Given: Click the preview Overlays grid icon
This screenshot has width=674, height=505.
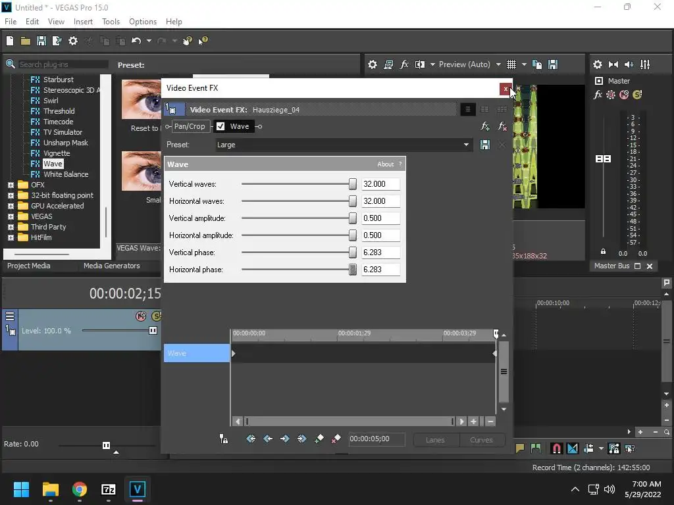Looking at the screenshot, I should point(511,64).
